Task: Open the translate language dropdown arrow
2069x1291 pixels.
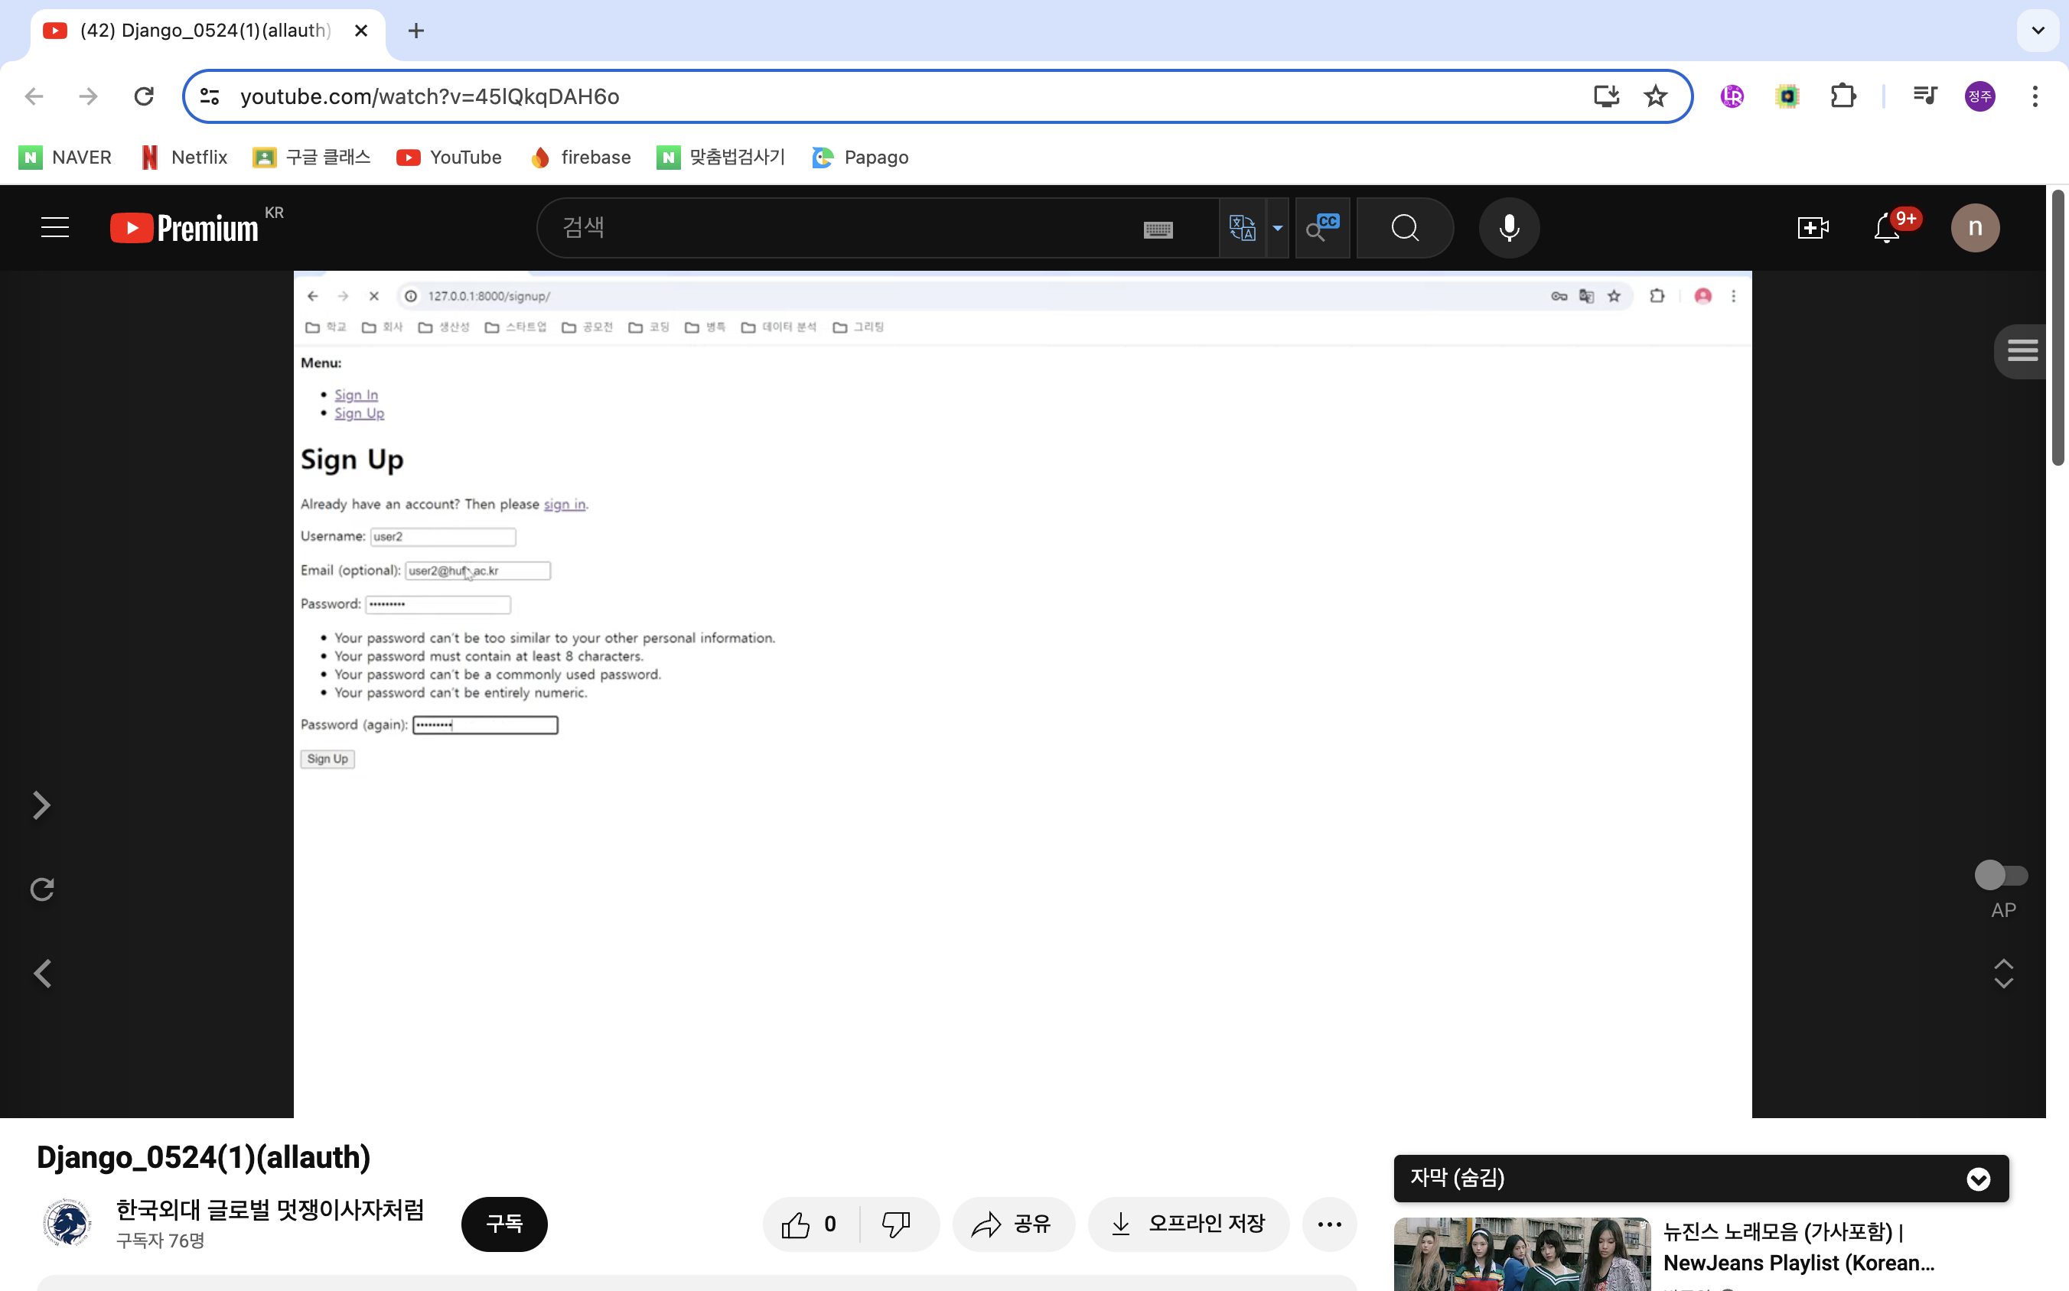Action: tap(1277, 228)
